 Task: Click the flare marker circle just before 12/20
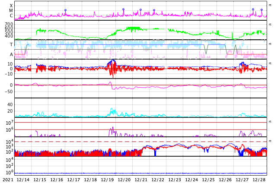tap(123, 9)
